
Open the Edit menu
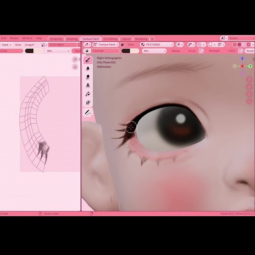point(3,38)
